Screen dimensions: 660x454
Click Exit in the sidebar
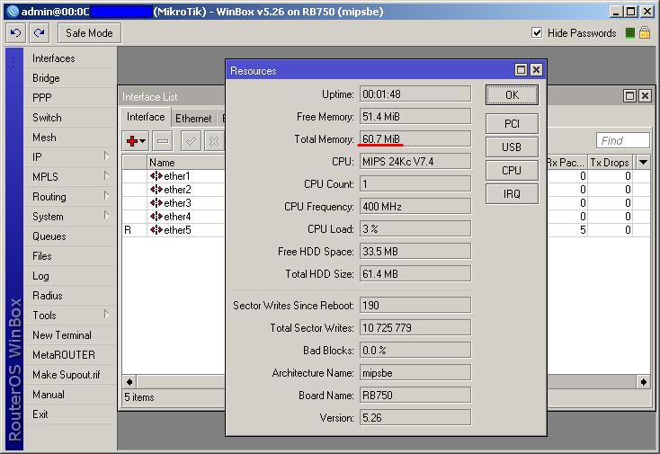40,414
